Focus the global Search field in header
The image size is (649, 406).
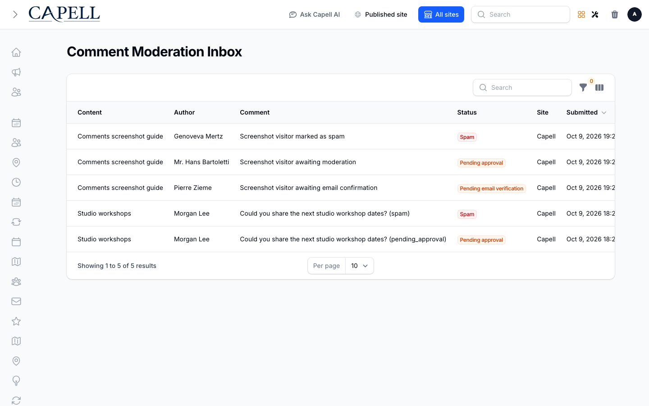pyautogui.click(x=521, y=14)
